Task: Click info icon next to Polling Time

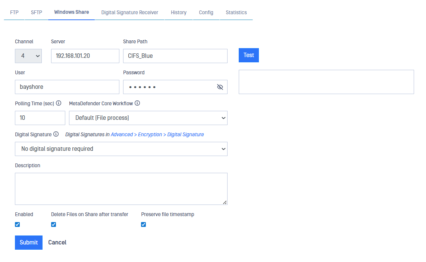Action: (59, 103)
